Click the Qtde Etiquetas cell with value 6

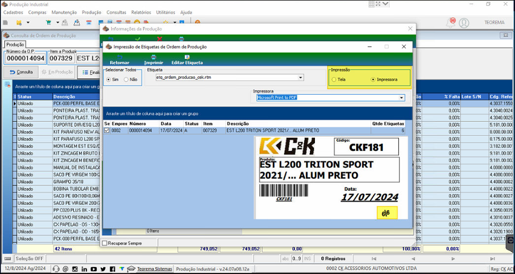point(388,131)
